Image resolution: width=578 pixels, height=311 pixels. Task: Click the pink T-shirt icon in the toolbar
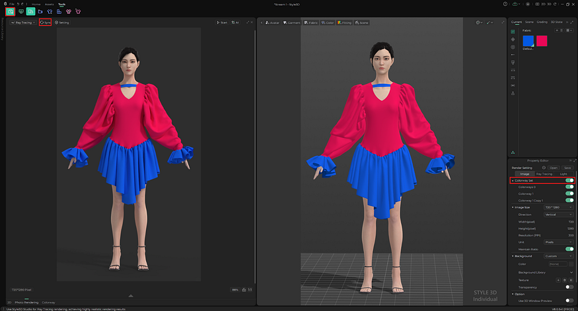(69, 12)
